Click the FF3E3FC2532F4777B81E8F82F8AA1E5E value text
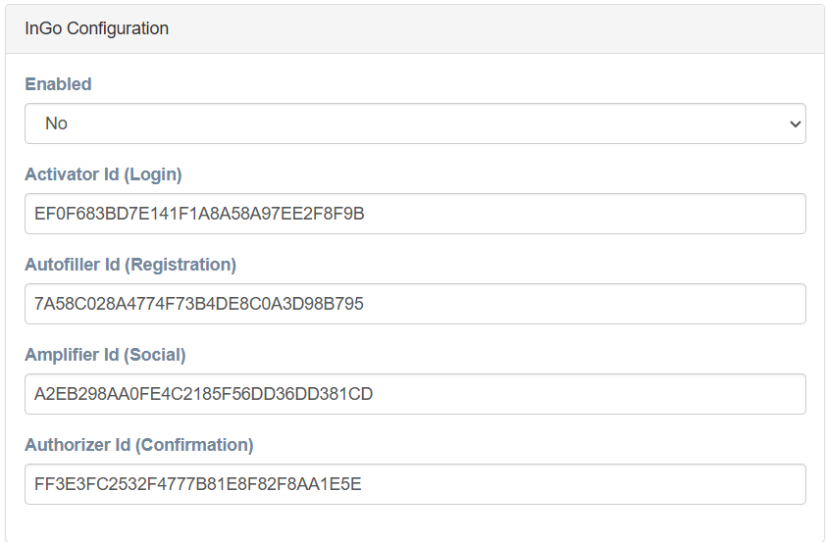Image resolution: width=826 pixels, height=542 pixels. coord(197,484)
